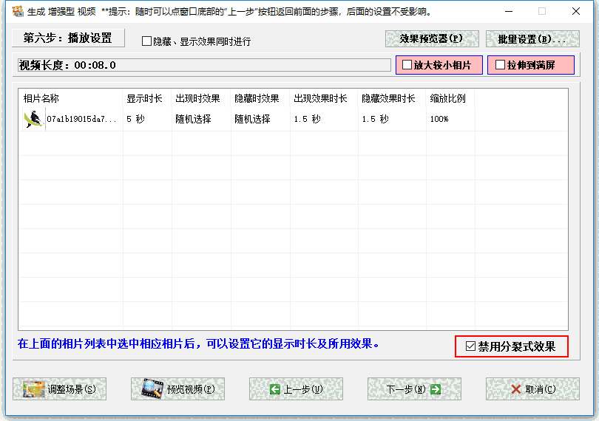The image size is (599, 421).
Task: Uncheck 禁用分裂式效果 checkbox
Action: click(x=470, y=346)
